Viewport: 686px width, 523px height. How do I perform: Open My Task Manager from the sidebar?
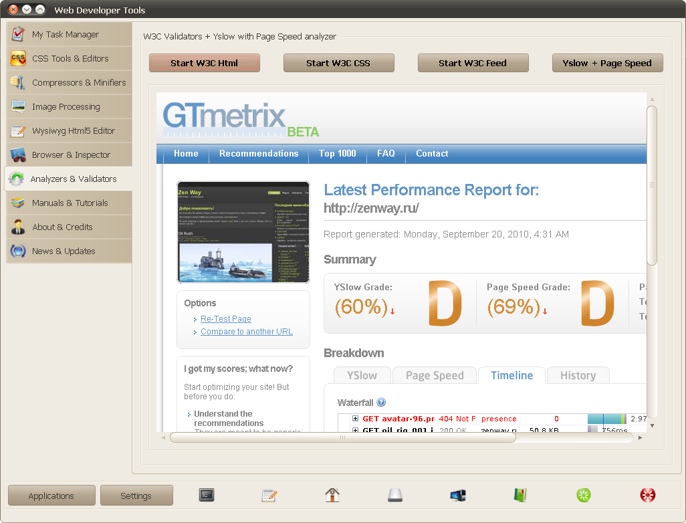coord(69,34)
